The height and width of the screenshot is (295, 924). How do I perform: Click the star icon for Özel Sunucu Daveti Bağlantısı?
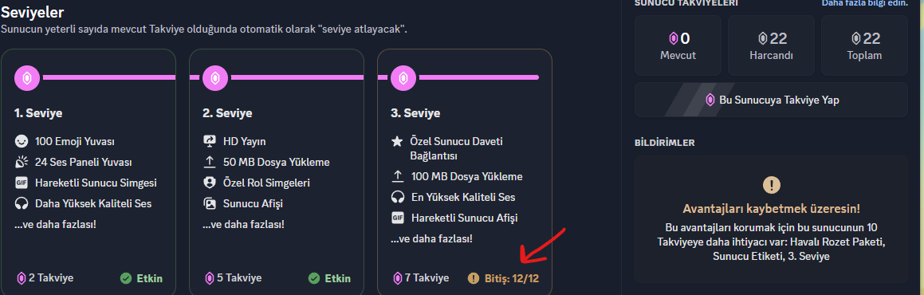tap(398, 142)
